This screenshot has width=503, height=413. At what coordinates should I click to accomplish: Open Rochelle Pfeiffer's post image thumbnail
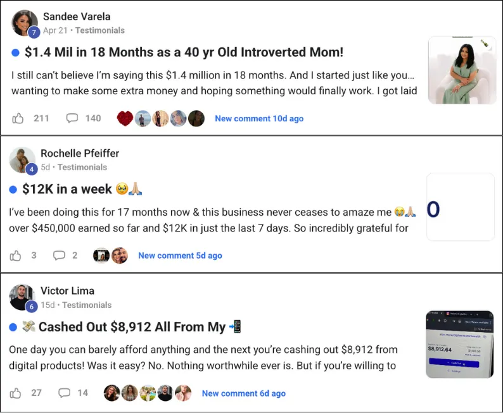[461, 207]
